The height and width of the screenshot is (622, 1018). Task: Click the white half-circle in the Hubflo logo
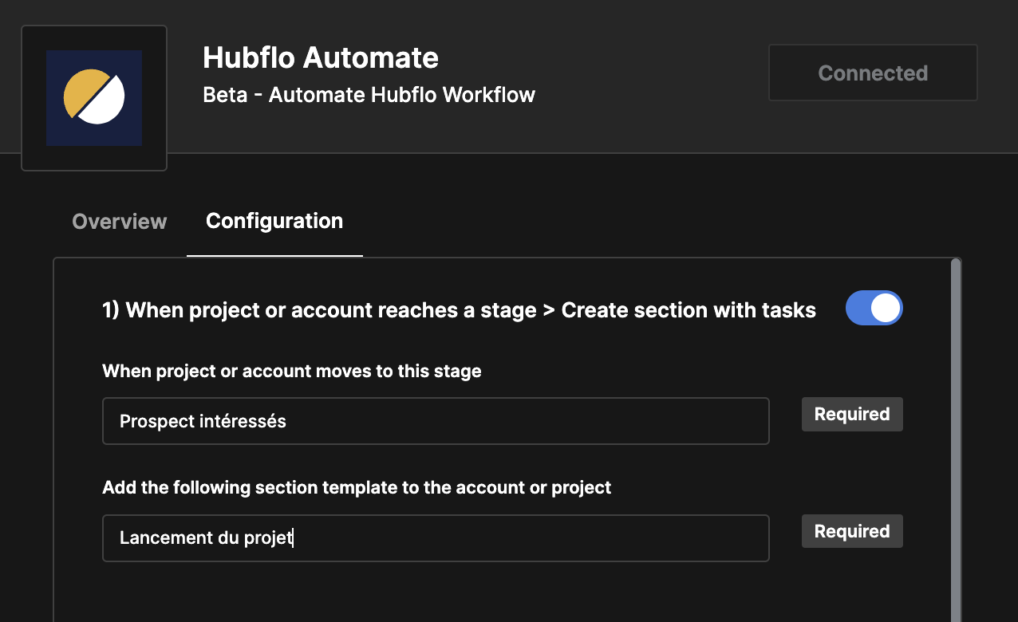(103, 102)
